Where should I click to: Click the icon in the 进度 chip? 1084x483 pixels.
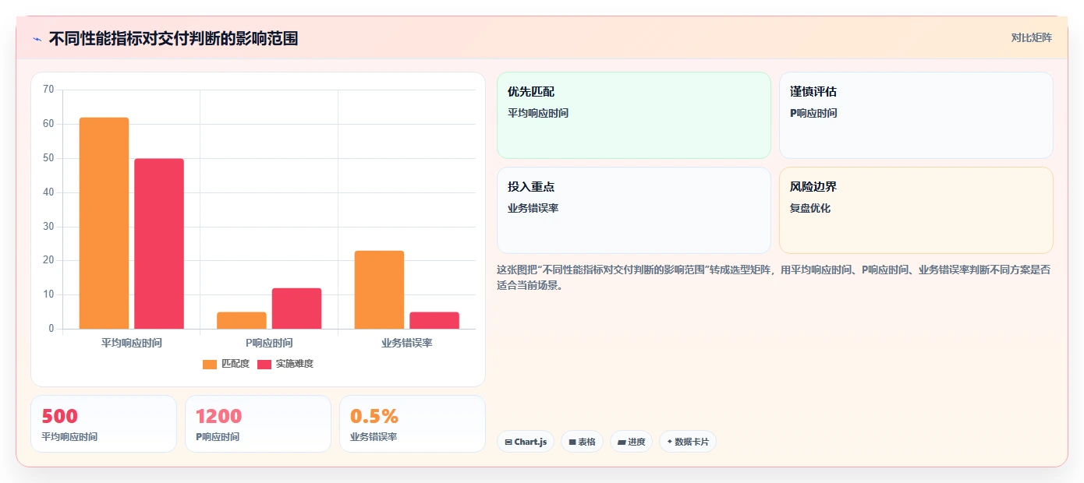(622, 442)
